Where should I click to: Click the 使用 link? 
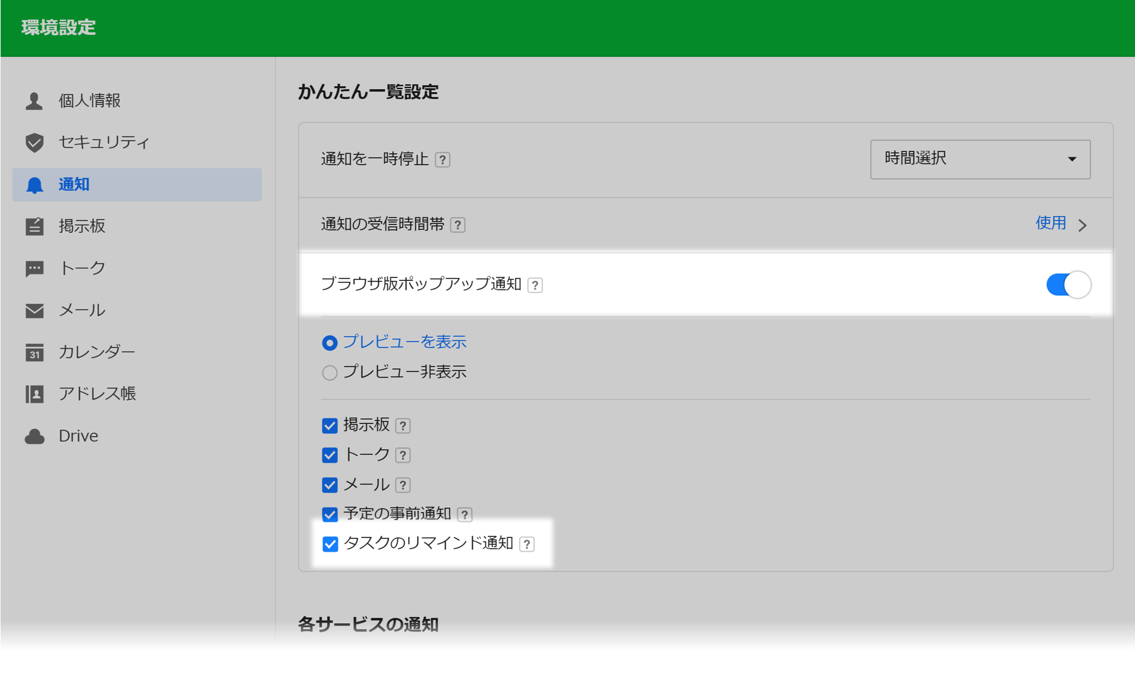pyautogui.click(x=1051, y=223)
